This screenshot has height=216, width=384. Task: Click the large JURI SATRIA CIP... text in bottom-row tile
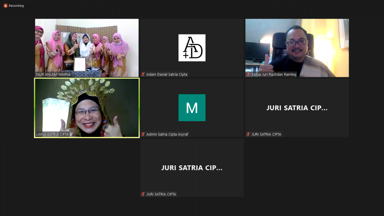(x=192, y=168)
